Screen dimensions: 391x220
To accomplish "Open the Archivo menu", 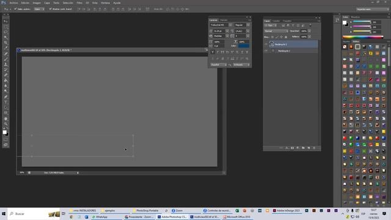I will [x=13, y=2].
